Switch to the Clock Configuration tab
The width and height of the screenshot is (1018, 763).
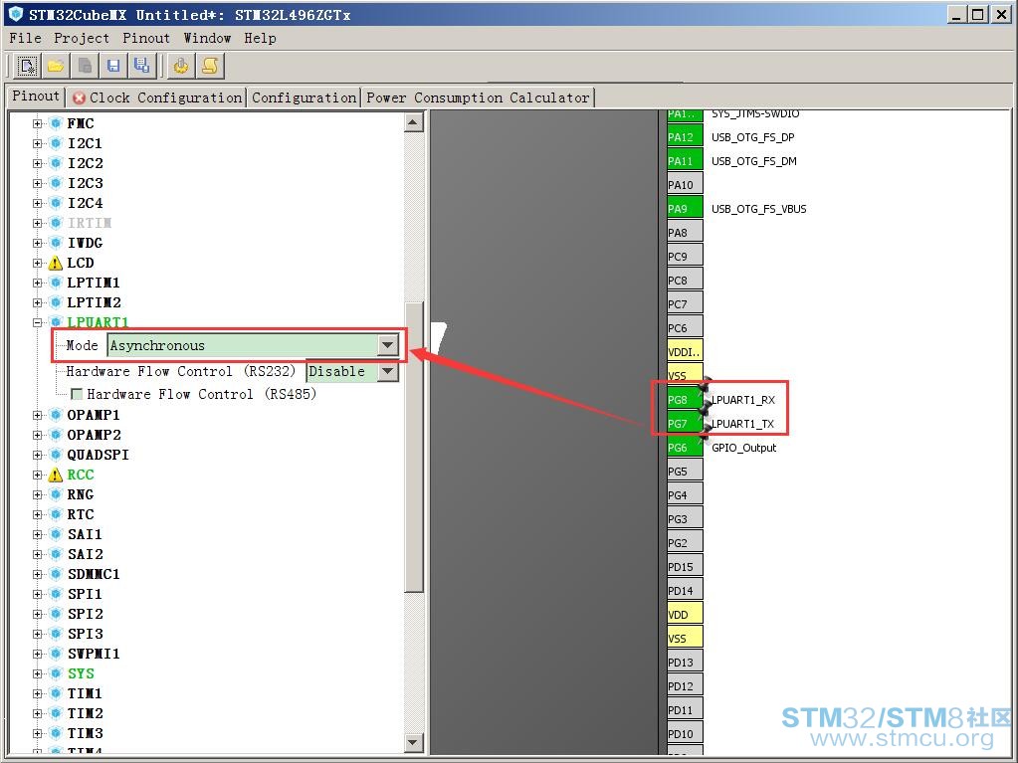point(157,97)
